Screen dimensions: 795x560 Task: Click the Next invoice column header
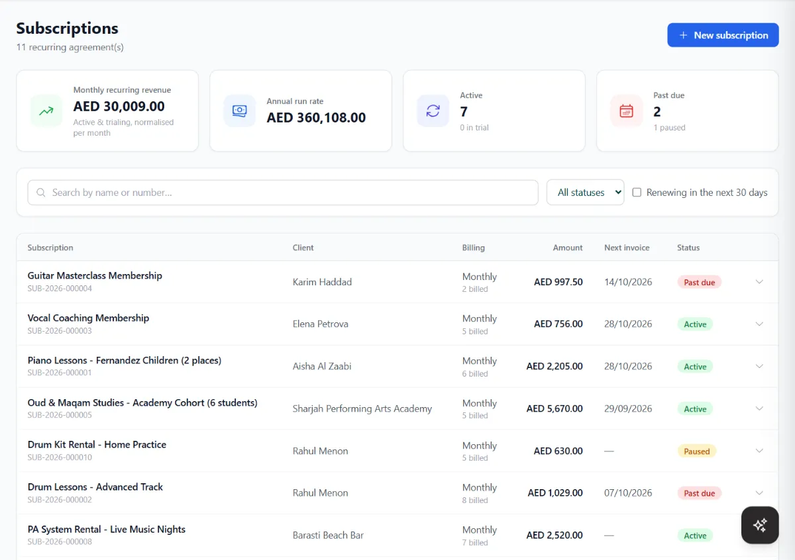tap(627, 248)
